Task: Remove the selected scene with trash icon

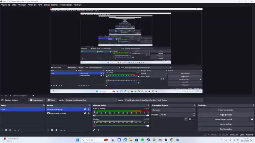Action: (x=6, y=130)
